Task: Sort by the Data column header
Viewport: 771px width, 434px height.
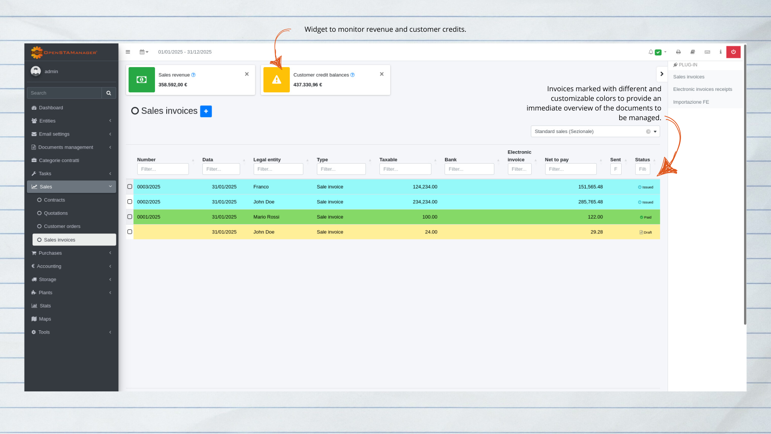Action: click(x=208, y=160)
